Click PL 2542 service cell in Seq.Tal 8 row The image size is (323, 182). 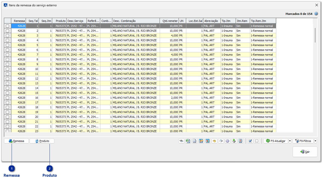pos(77,59)
